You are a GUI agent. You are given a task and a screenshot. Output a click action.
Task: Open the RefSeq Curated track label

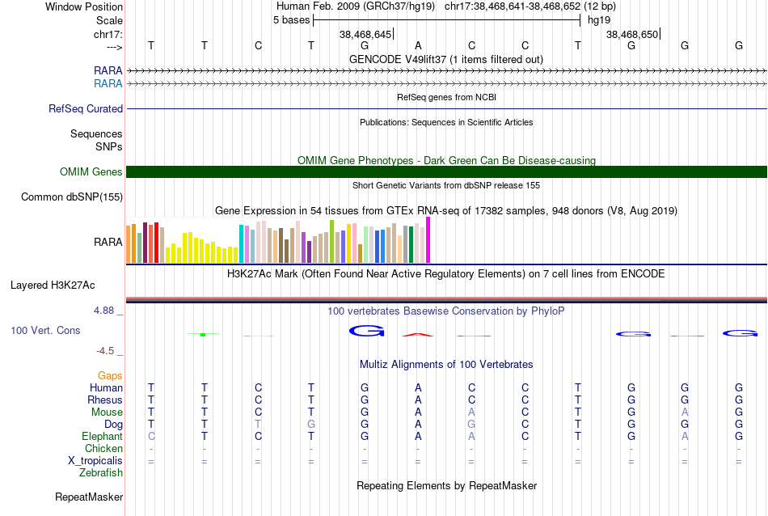pos(85,109)
